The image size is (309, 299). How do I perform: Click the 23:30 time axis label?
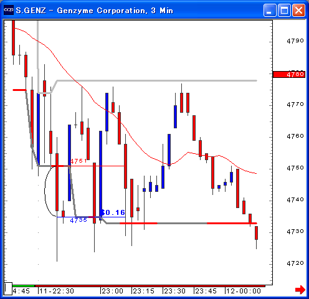[174, 291]
